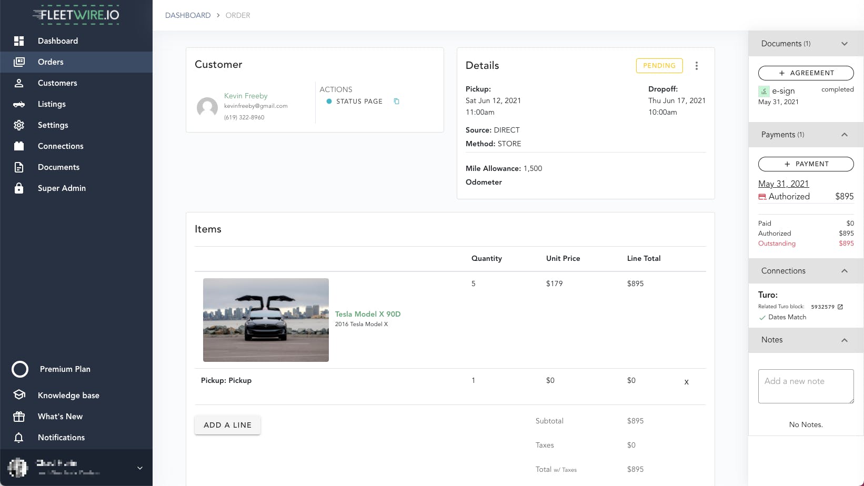Select the Orders icon in the sidebar

pyautogui.click(x=19, y=62)
